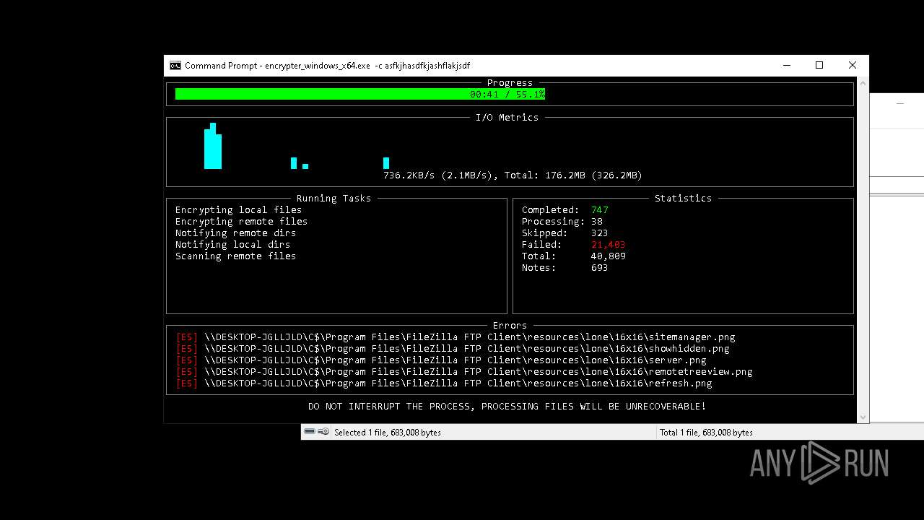Viewport: 924px width, 520px height.
Task: Click the 'Scanning remote files' task line
Action: 235,256
